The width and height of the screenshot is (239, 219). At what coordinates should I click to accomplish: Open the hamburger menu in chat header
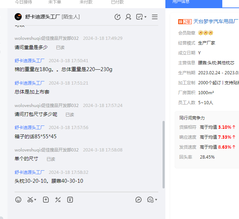(155, 17)
